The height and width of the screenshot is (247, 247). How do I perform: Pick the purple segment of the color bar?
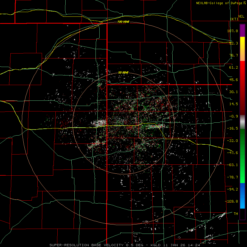coord(242,31)
